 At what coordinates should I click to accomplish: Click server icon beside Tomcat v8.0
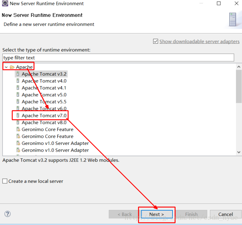coord(18,122)
